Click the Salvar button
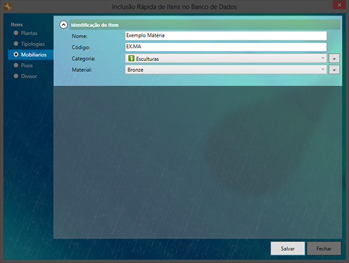 (288, 248)
